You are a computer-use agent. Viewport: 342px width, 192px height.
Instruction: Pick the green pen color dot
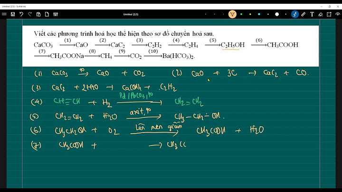[241, 14]
